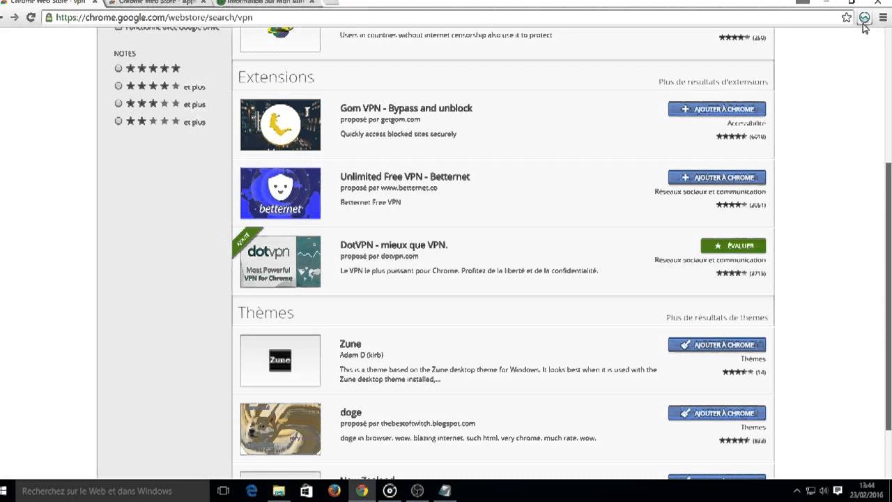892x502 pixels.
Task: Click the DotVPN extension icon in toolbar
Action: [865, 17]
